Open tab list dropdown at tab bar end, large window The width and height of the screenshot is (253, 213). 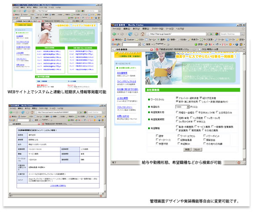pos(244,49)
